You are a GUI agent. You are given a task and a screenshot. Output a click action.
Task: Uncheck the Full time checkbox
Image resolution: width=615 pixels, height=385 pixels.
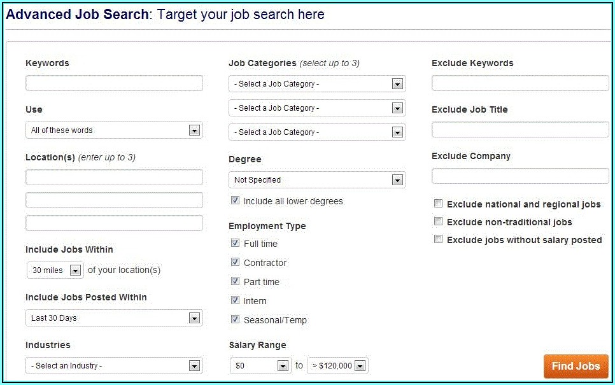pos(236,243)
